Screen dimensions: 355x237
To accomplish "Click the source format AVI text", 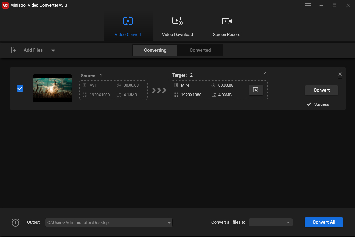I will point(93,85).
